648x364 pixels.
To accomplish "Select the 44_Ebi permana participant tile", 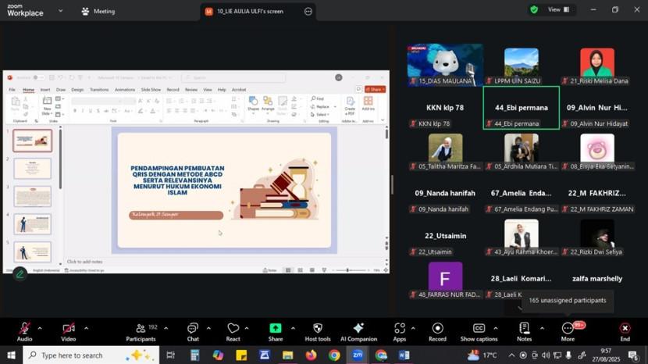I will [x=521, y=108].
